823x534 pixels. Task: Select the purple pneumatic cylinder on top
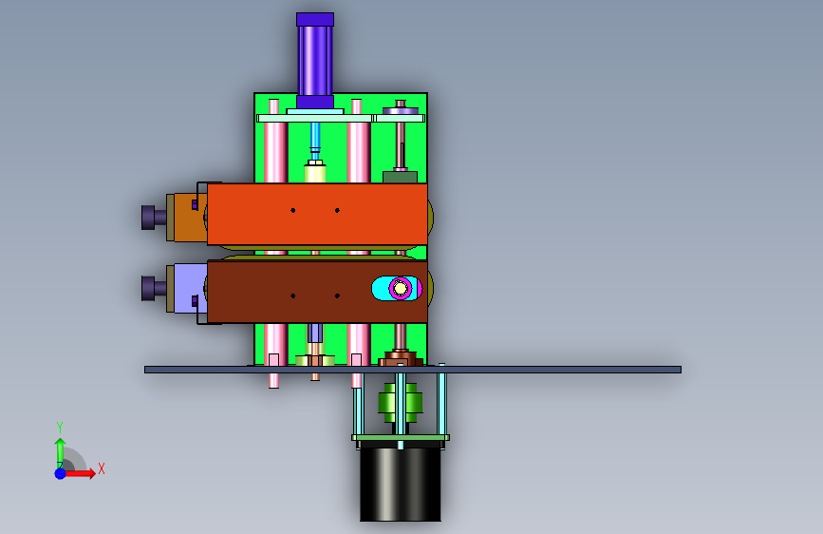click(x=315, y=61)
